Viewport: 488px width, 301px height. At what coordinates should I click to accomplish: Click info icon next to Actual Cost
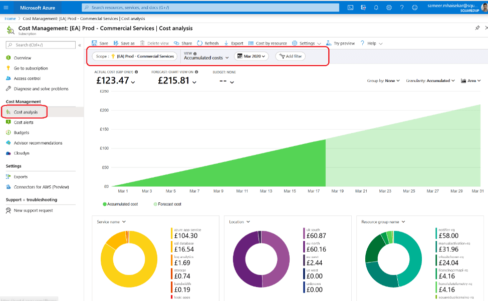(x=136, y=72)
